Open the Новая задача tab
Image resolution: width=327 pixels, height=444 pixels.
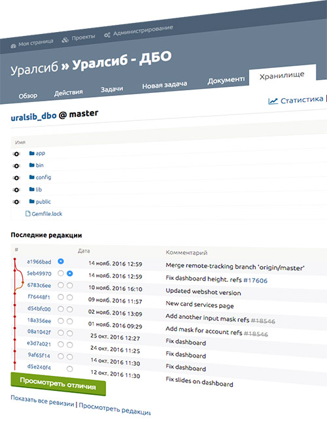click(165, 84)
